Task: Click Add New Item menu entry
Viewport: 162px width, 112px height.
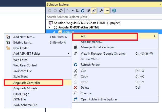Action: 24,37
